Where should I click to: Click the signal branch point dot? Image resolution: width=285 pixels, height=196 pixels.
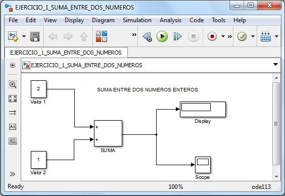click(x=156, y=134)
